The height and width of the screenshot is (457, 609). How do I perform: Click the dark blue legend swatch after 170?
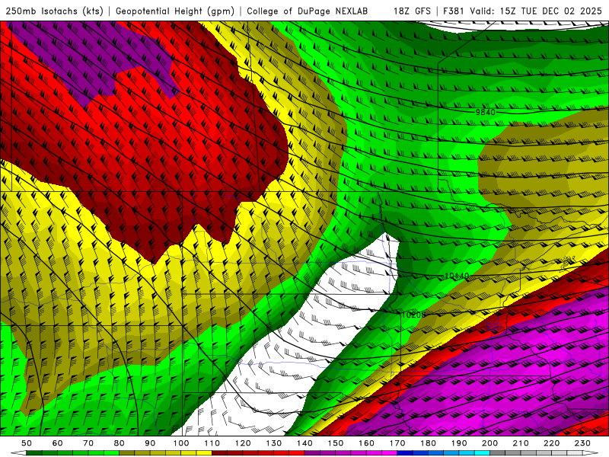(405, 453)
